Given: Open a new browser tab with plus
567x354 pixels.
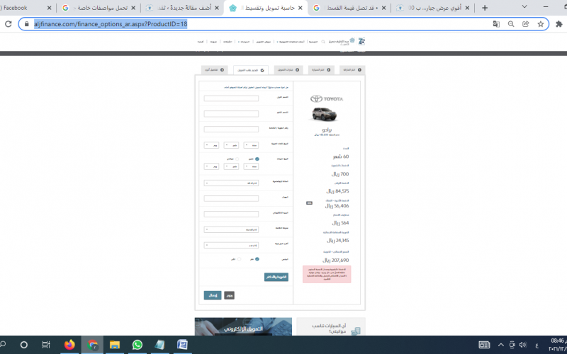Looking at the screenshot, I should (485, 8).
